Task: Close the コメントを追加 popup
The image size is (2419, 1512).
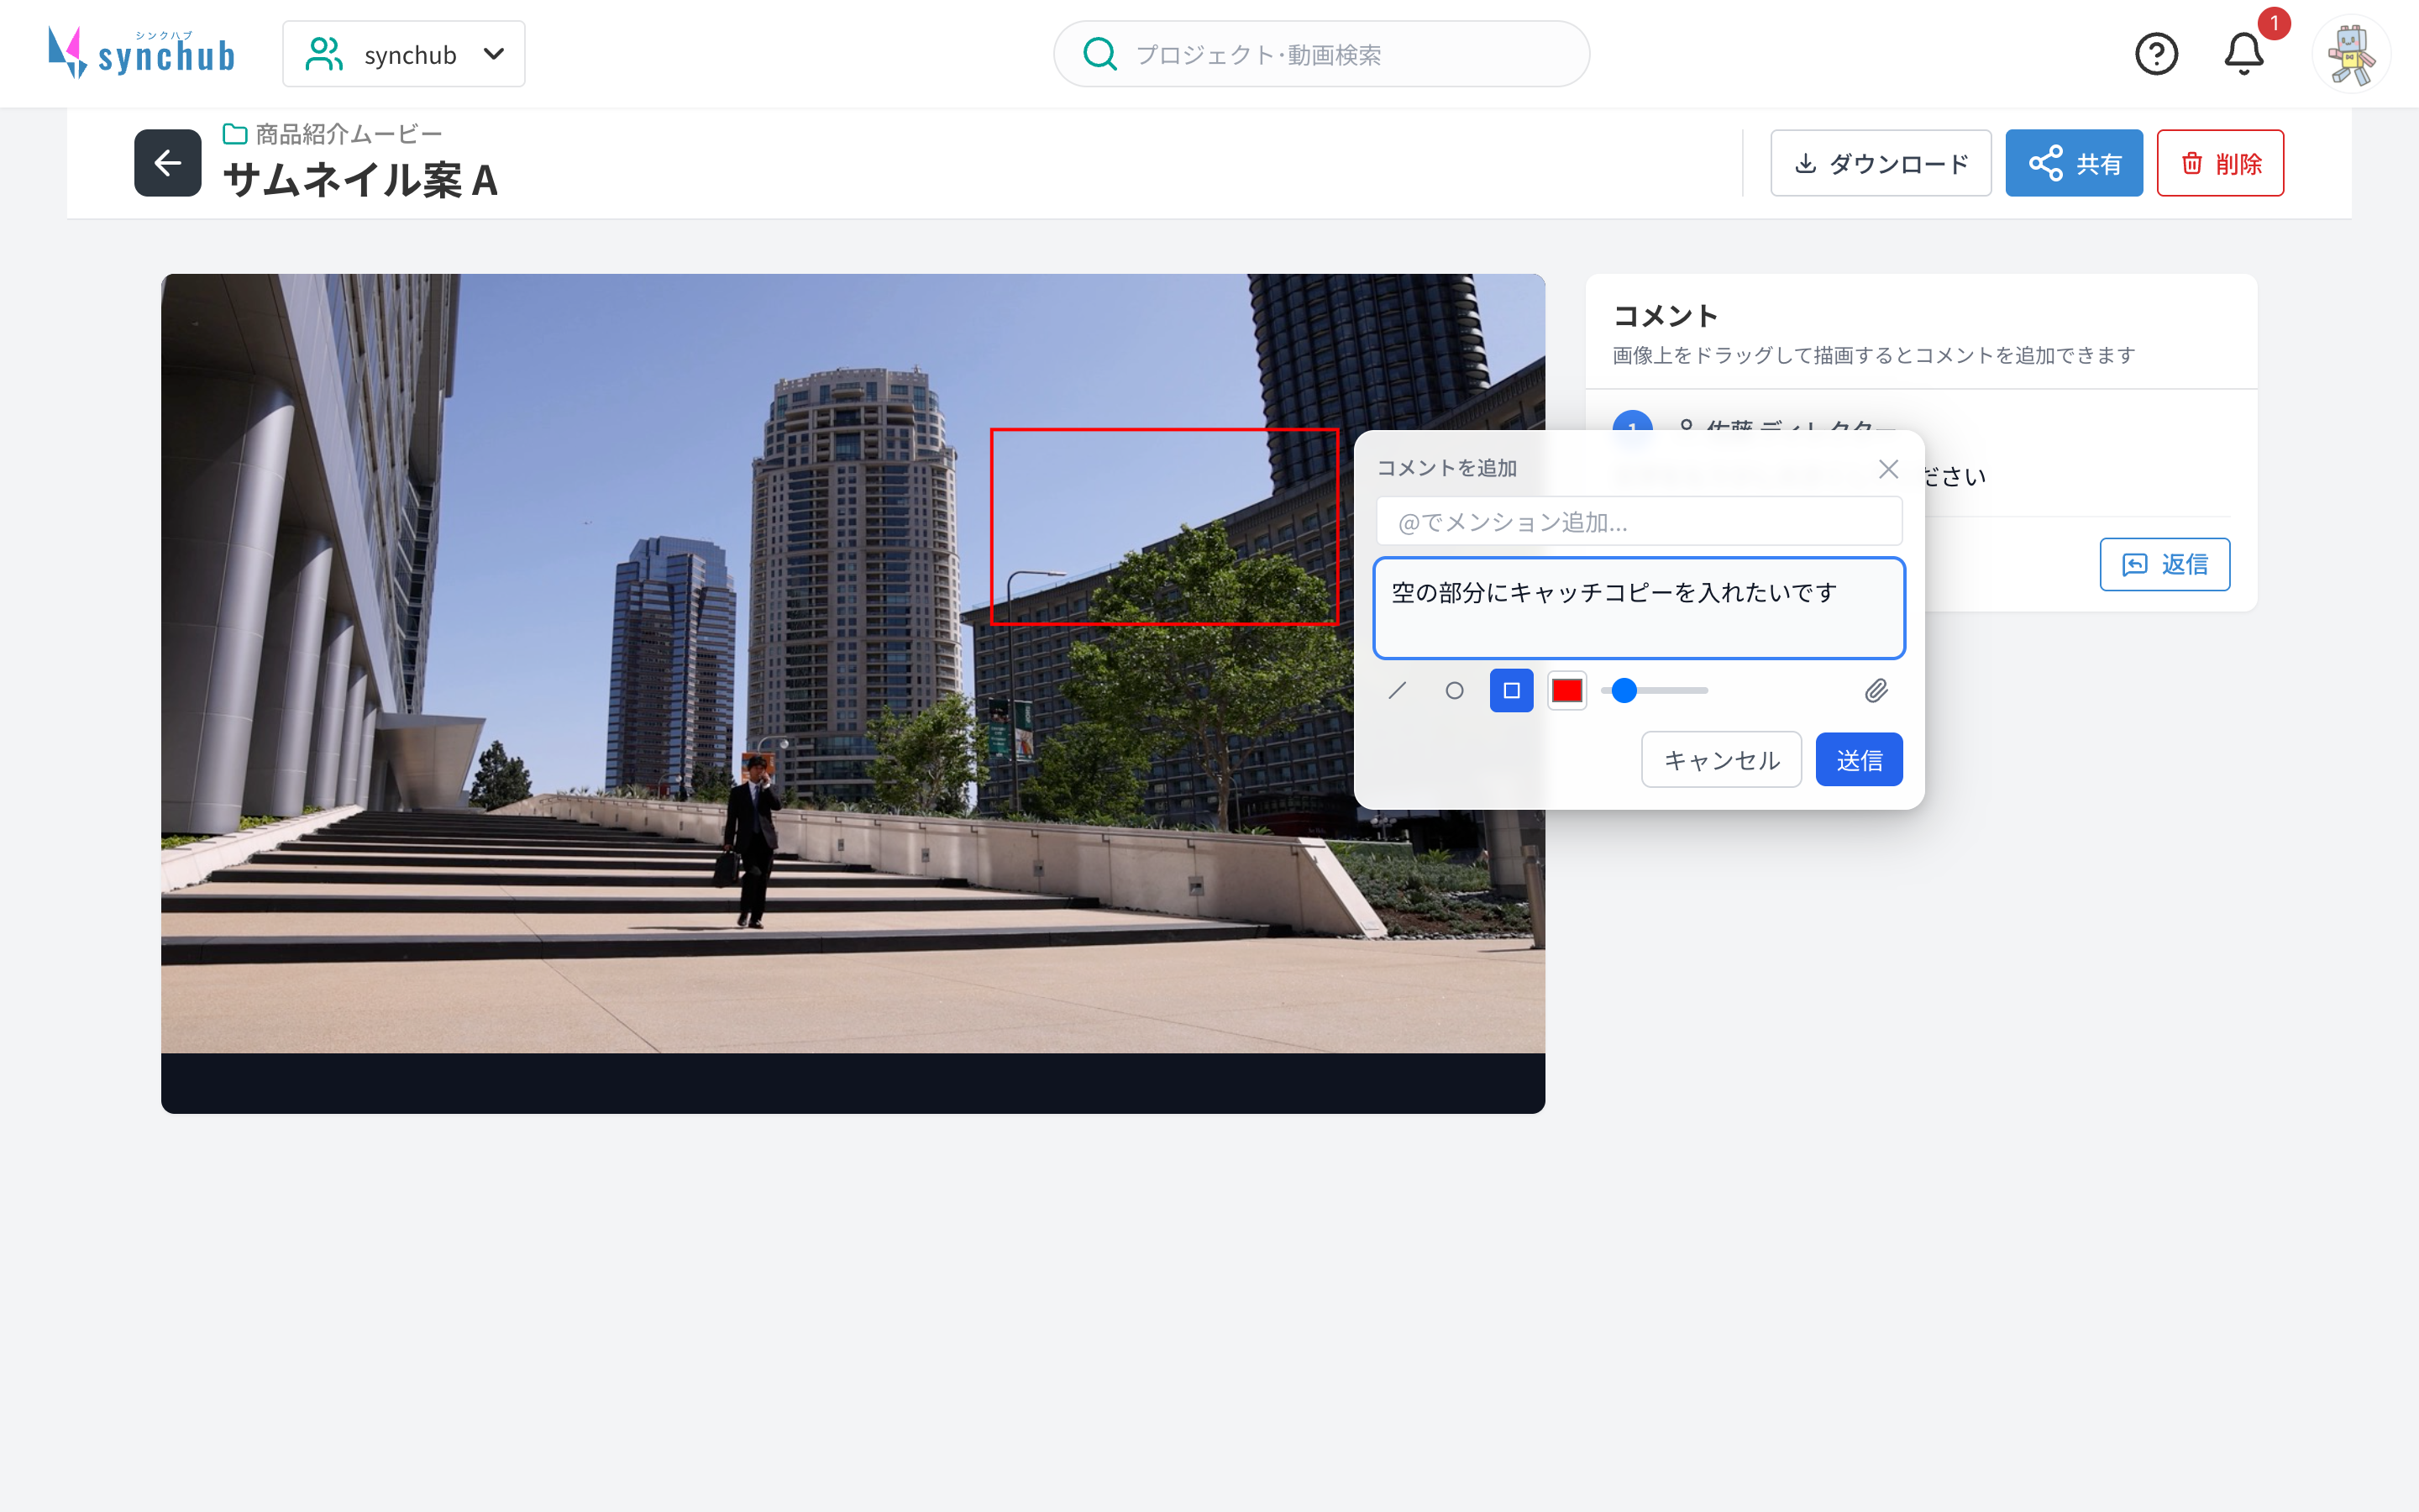Action: coord(1887,469)
